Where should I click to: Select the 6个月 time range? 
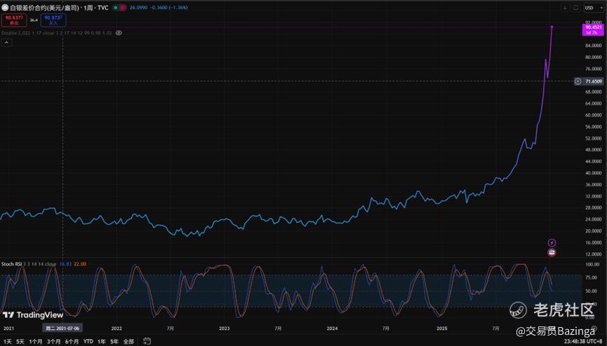(x=72, y=341)
